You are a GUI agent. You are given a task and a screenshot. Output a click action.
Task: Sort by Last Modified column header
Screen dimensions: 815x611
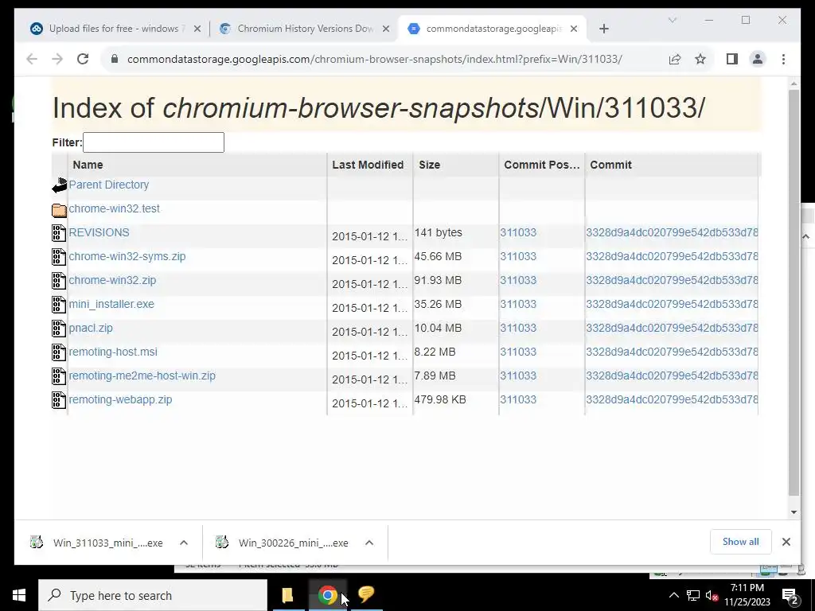(368, 165)
